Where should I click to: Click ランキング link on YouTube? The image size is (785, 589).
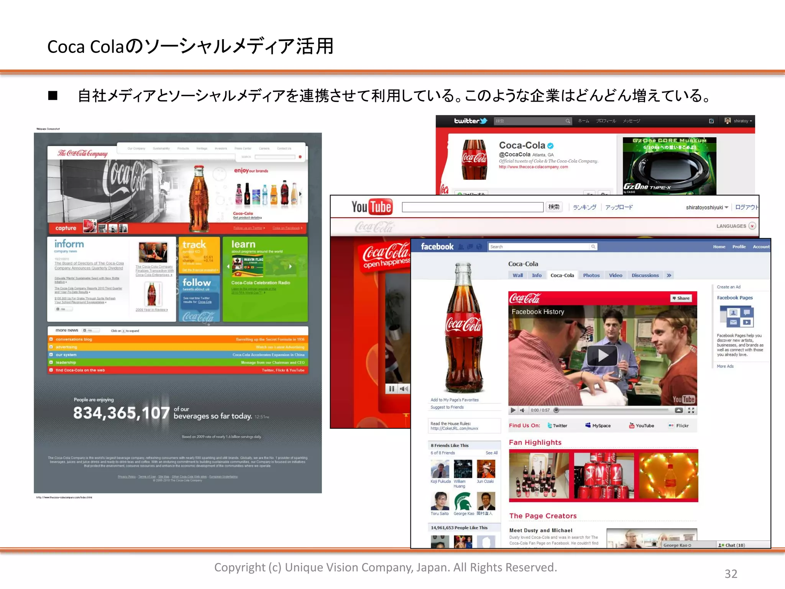tap(585, 207)
